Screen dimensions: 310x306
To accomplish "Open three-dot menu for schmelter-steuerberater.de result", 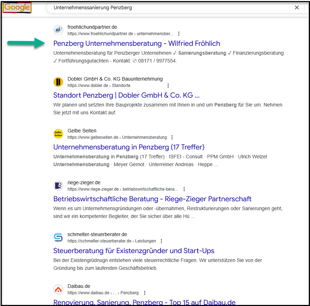I will (x=161, y=241).
